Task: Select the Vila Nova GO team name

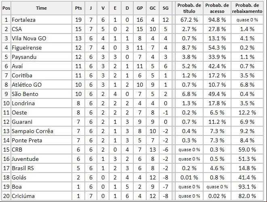Action: [x=29, y=38]
